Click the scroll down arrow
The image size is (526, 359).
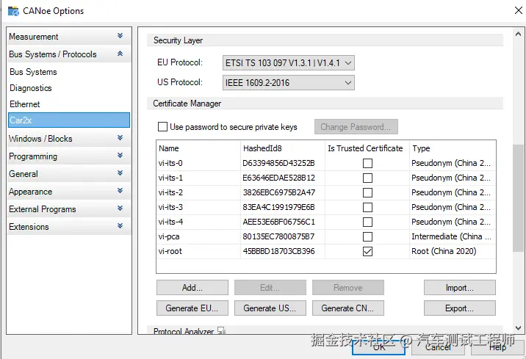point(518,328)
